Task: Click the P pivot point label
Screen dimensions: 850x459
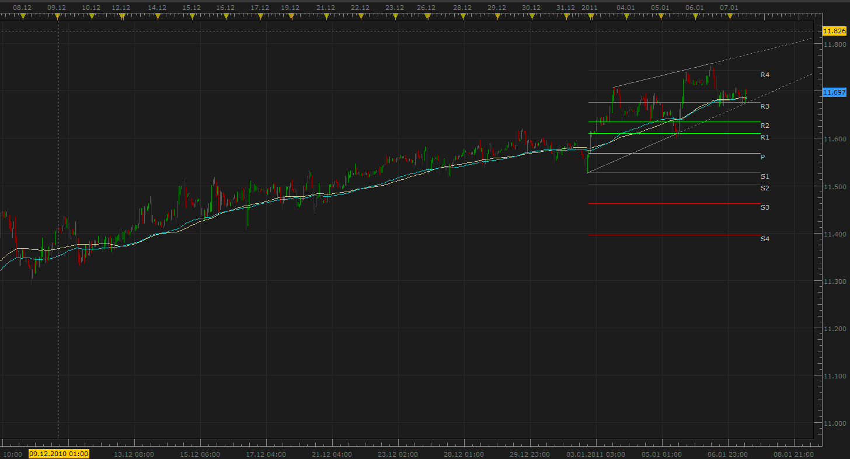Action: (x=762, y=157)
